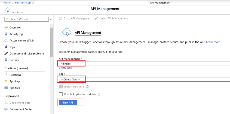Toggle the Import Functions checkbox
The height and width of the screenshot is (114, 230).
coord(61,87)
